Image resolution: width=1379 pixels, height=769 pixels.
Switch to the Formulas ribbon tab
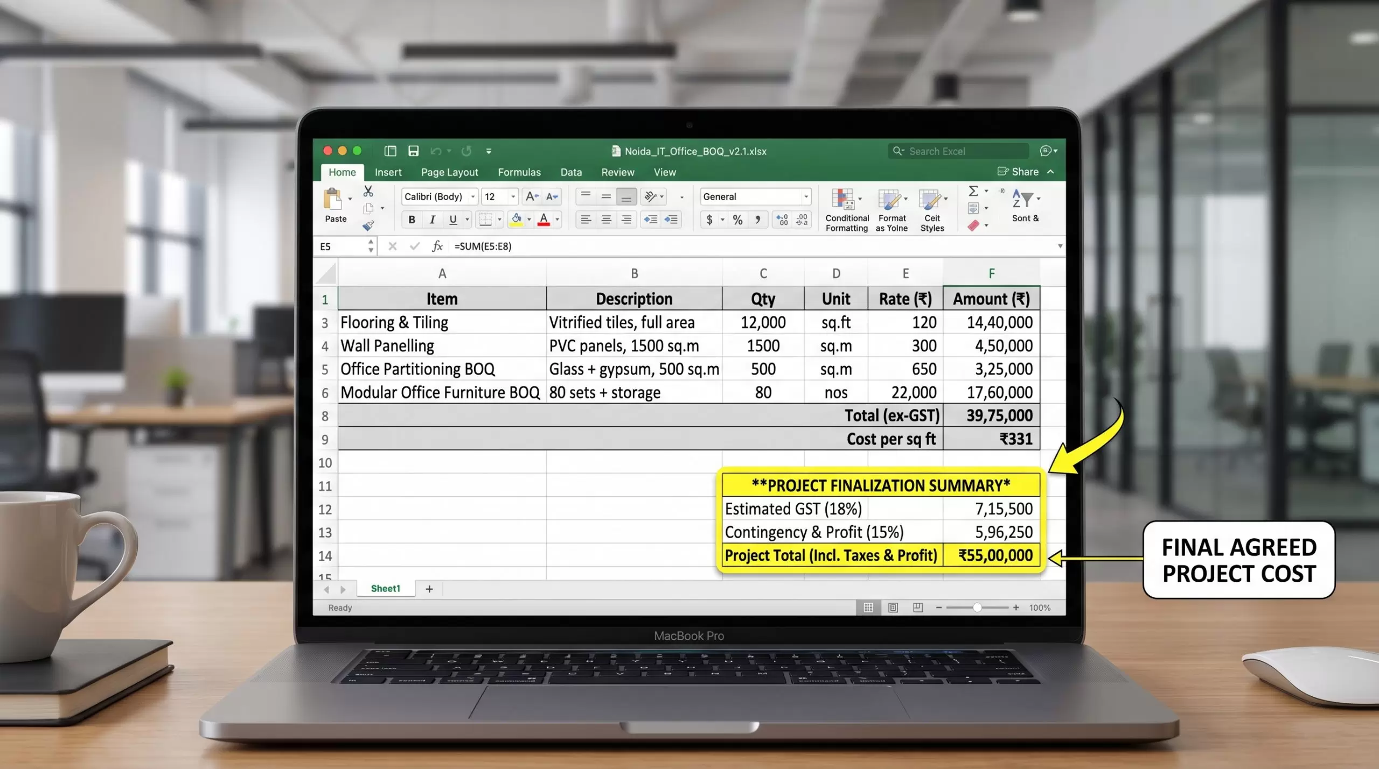[x=519, y=172]
